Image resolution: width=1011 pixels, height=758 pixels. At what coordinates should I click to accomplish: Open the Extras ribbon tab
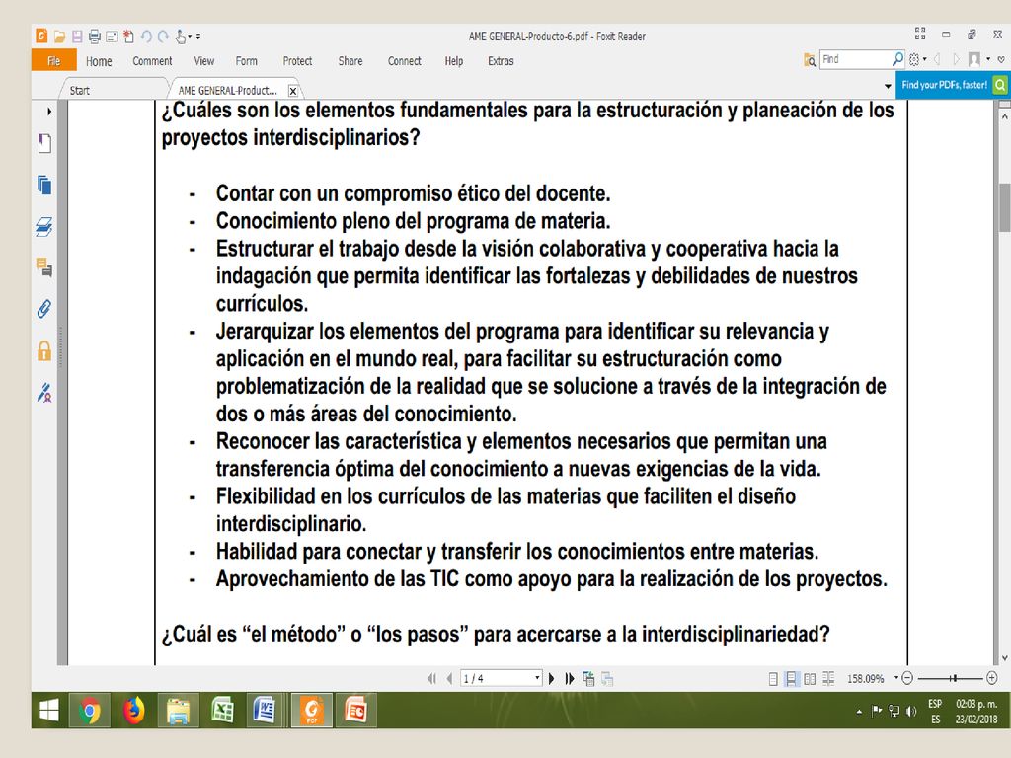click(x=501, y=61)
